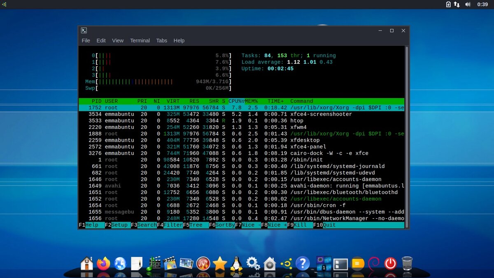Click the show desktop window dock icon

[x=341, y=264]
